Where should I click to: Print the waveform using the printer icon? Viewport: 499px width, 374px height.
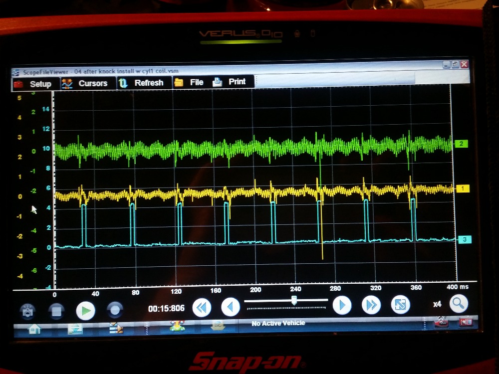(x=217, y=82)
